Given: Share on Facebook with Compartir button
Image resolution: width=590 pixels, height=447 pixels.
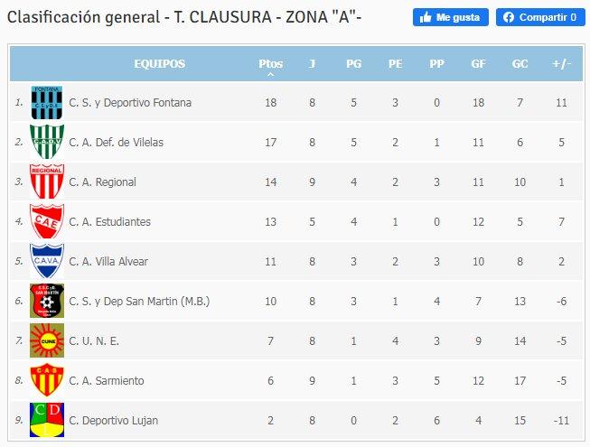Looking at the screenshot, I should pyautogui.click(x=540, y=17).
